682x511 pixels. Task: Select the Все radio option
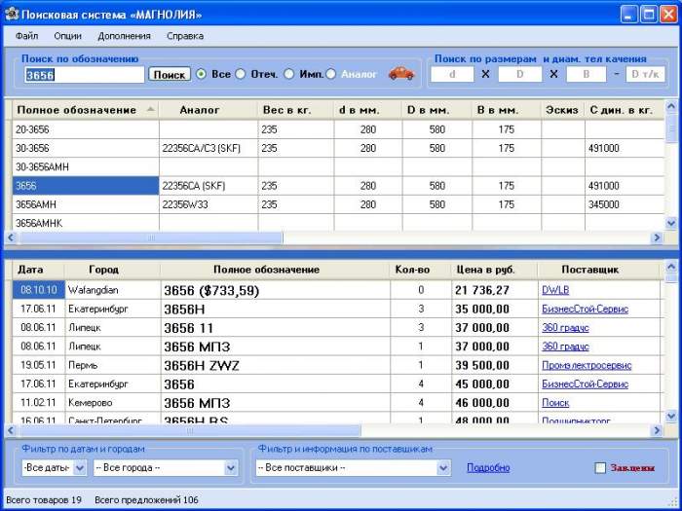201,74
